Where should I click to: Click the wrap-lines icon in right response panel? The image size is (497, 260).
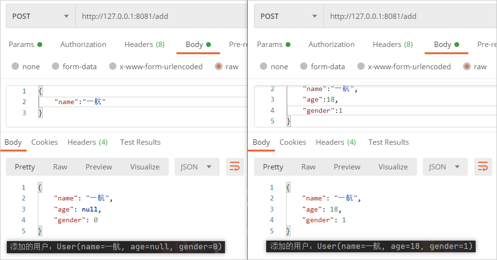483,167
